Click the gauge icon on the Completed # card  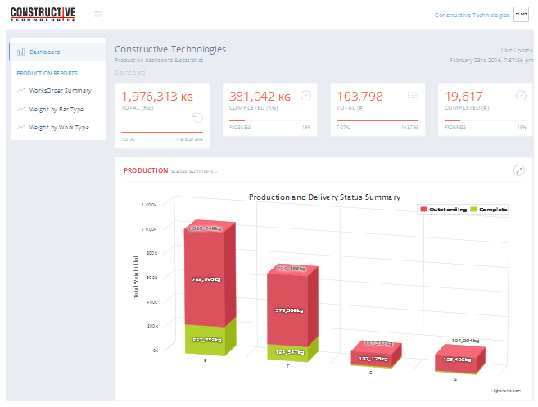[x=520, y=95]
